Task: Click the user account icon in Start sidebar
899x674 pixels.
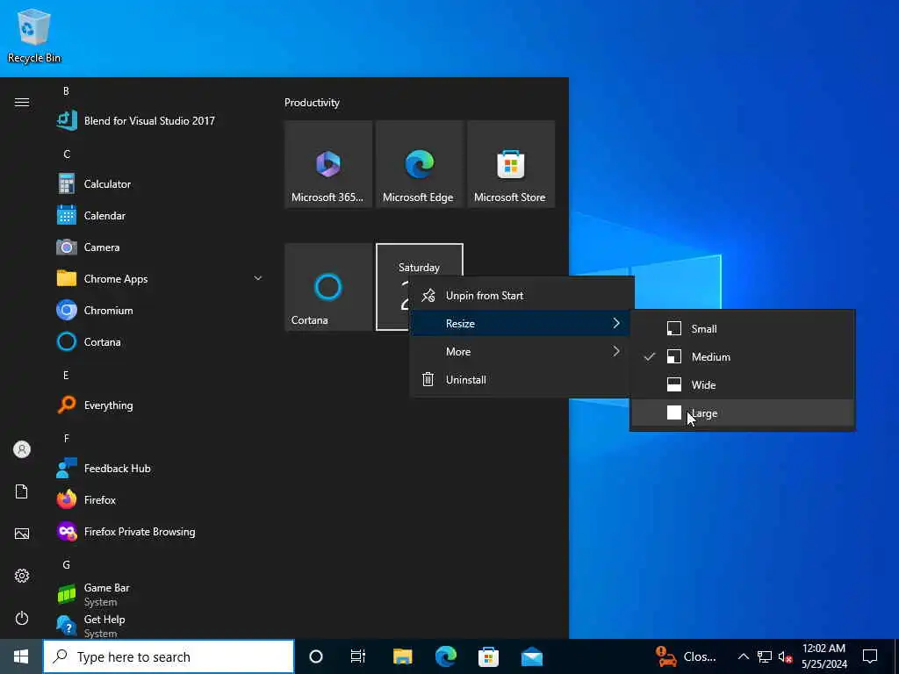Action: 22,449
